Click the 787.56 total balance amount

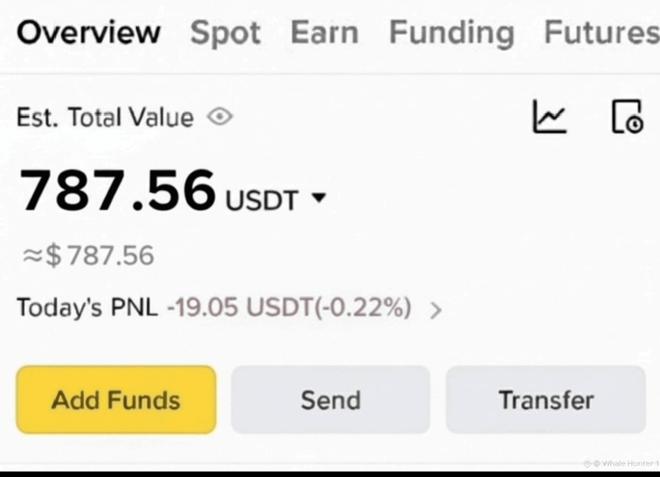(118, 189)
